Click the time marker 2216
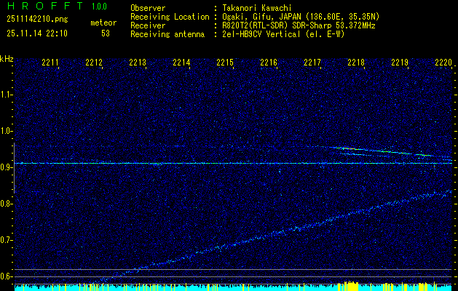This screenshot has width=458, height=291. click(x=269, y=63)
